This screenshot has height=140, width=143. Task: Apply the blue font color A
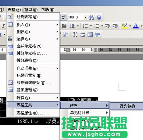click(x=136, y=26)
